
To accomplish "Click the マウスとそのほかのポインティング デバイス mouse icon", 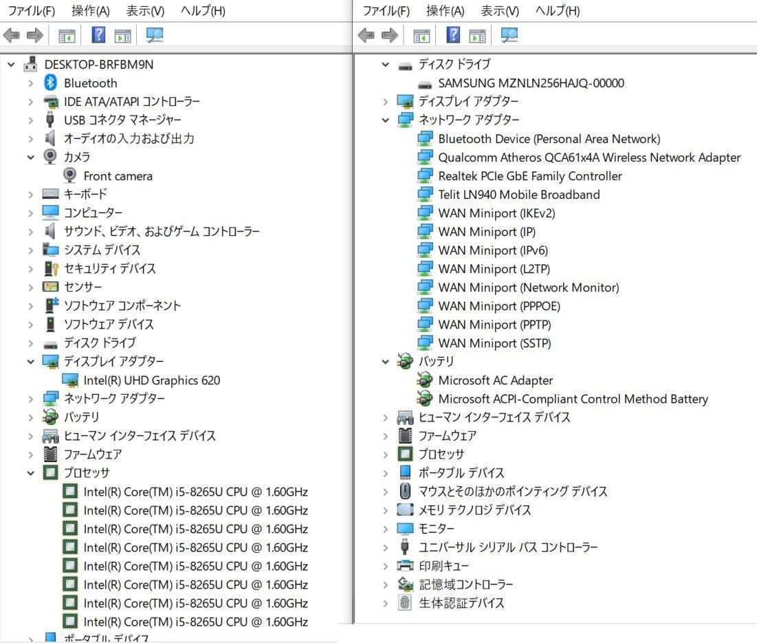I will coord(405,491).
